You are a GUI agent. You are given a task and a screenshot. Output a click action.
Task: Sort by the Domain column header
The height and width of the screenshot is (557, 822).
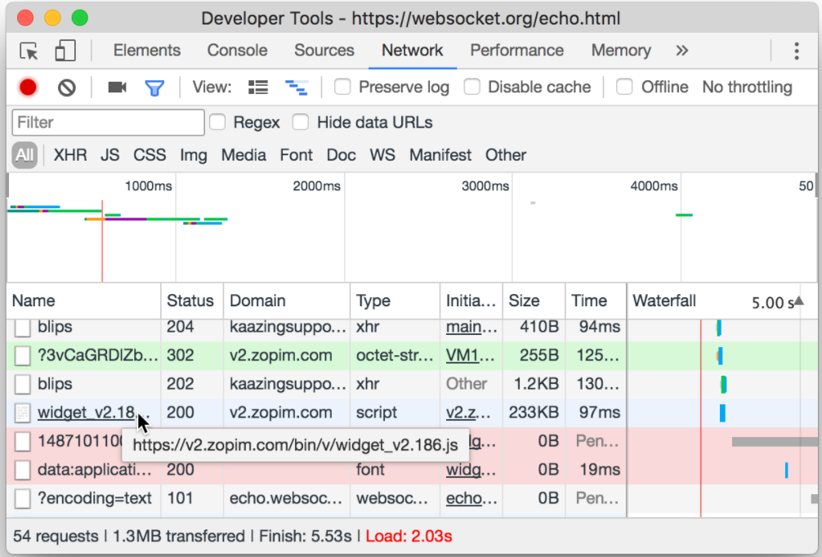coord(287,301)
